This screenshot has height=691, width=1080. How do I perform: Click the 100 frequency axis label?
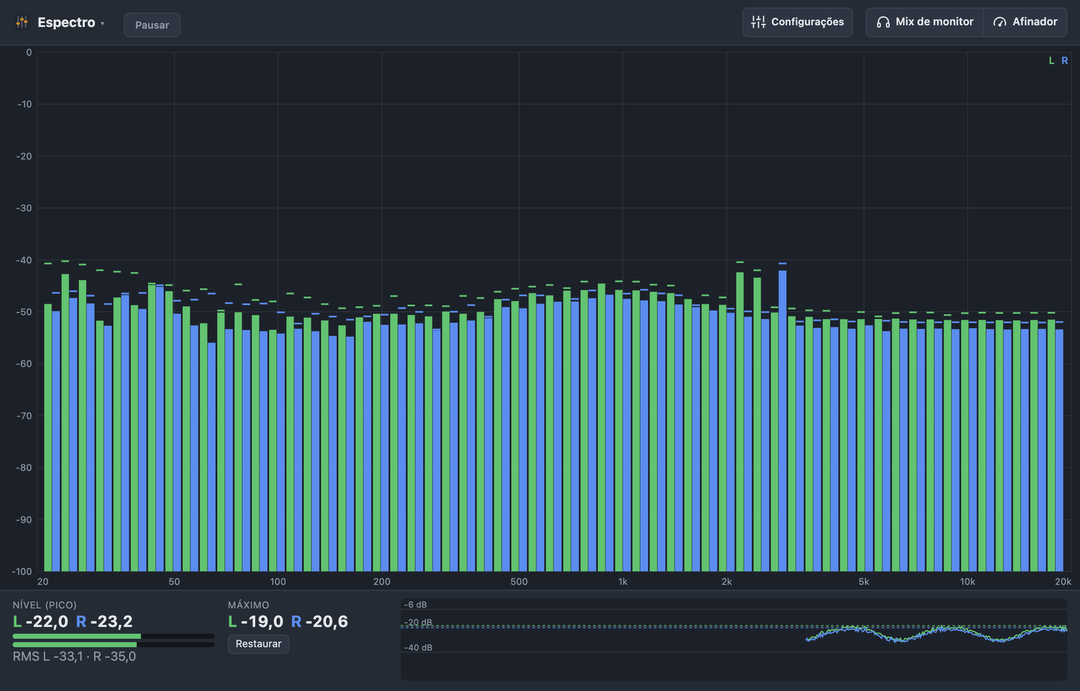click(278, 582)
